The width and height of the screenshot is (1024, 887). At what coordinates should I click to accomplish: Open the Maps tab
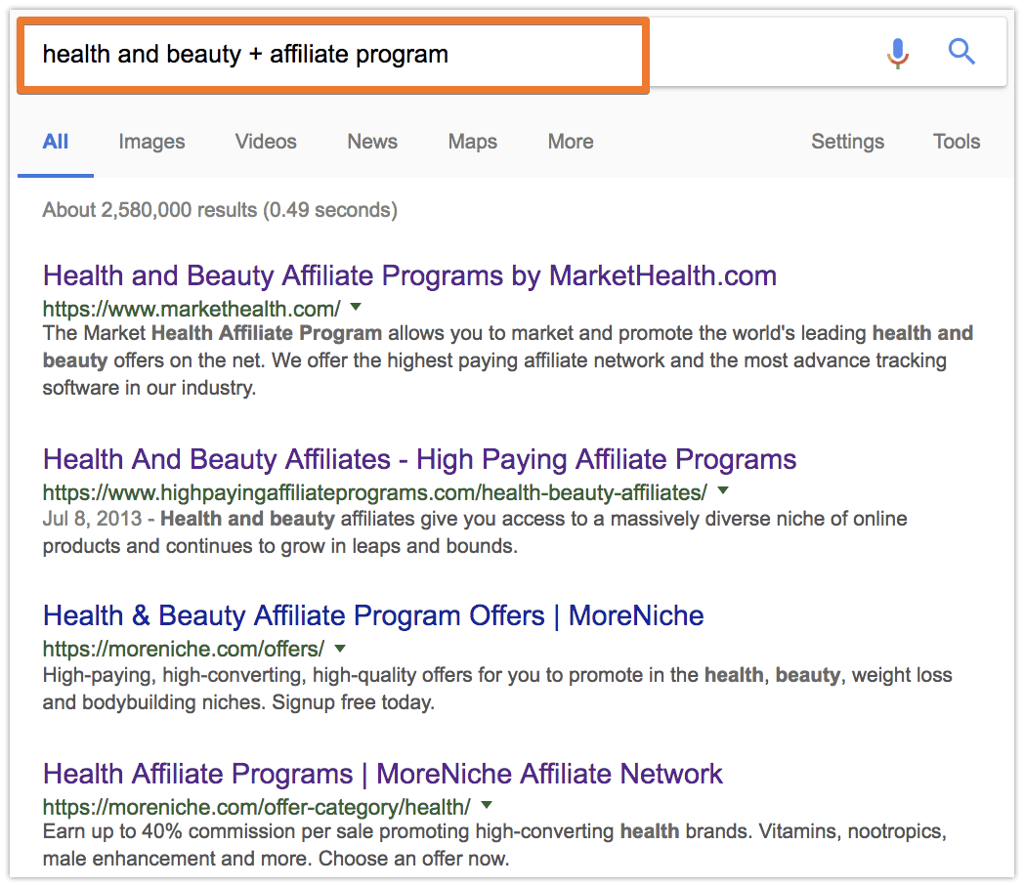click(x=472, y=142)
